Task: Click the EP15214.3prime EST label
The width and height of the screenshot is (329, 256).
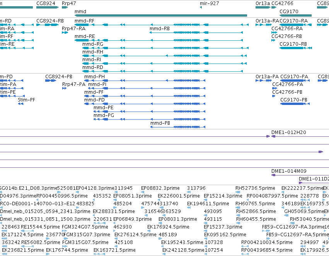Action: pos(223,196)
